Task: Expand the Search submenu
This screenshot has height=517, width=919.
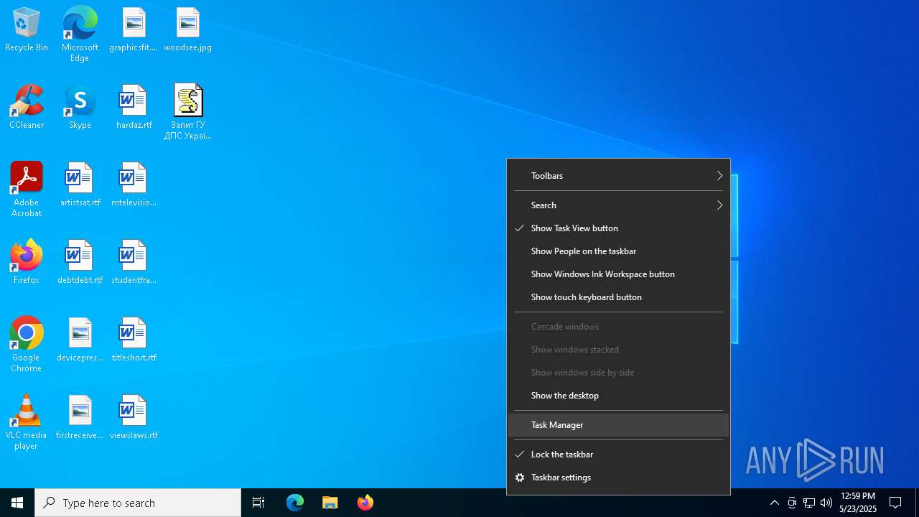Action: pos(618,205)
